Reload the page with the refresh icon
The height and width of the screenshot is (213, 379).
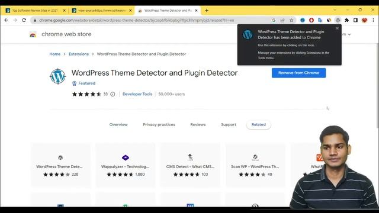point(24,20)
